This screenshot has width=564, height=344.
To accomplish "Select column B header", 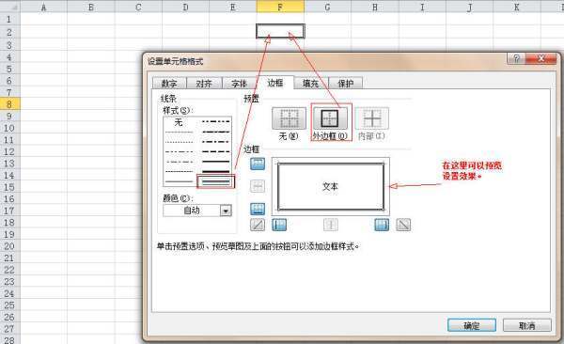I will pos(91,7).
